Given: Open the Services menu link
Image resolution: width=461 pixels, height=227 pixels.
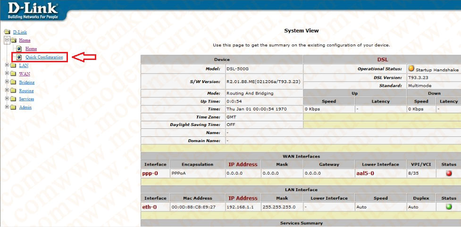Looking at the screenshot, I should 26,99.
